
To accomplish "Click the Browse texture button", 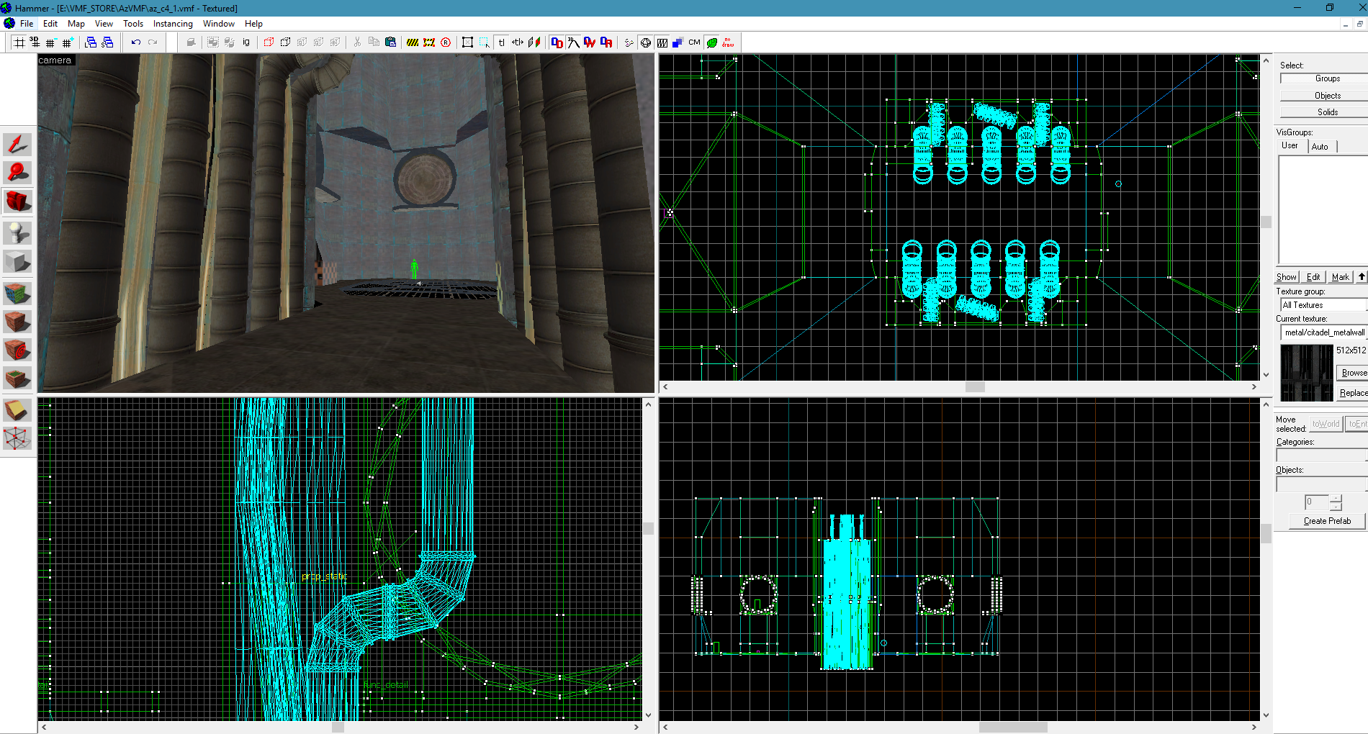I will (1353, 373).
